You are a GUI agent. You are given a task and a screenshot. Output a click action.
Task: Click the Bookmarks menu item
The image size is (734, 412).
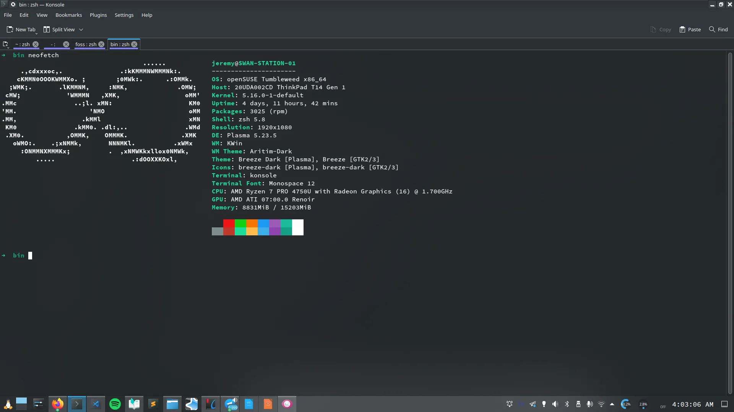(x=69, y=14)
